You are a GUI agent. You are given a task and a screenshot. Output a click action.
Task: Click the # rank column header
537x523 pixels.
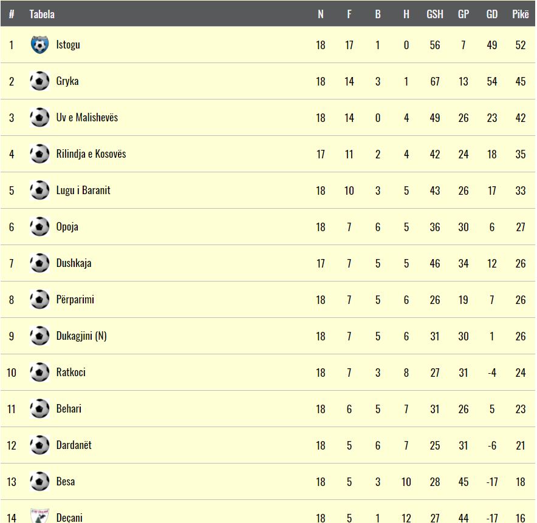click(12, 14)
